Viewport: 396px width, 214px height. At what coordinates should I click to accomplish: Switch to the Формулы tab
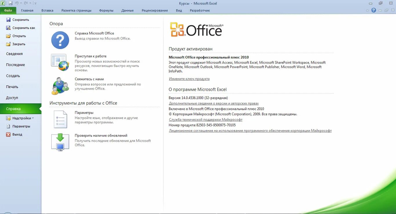pyautogui.click(x=106, y=10)
